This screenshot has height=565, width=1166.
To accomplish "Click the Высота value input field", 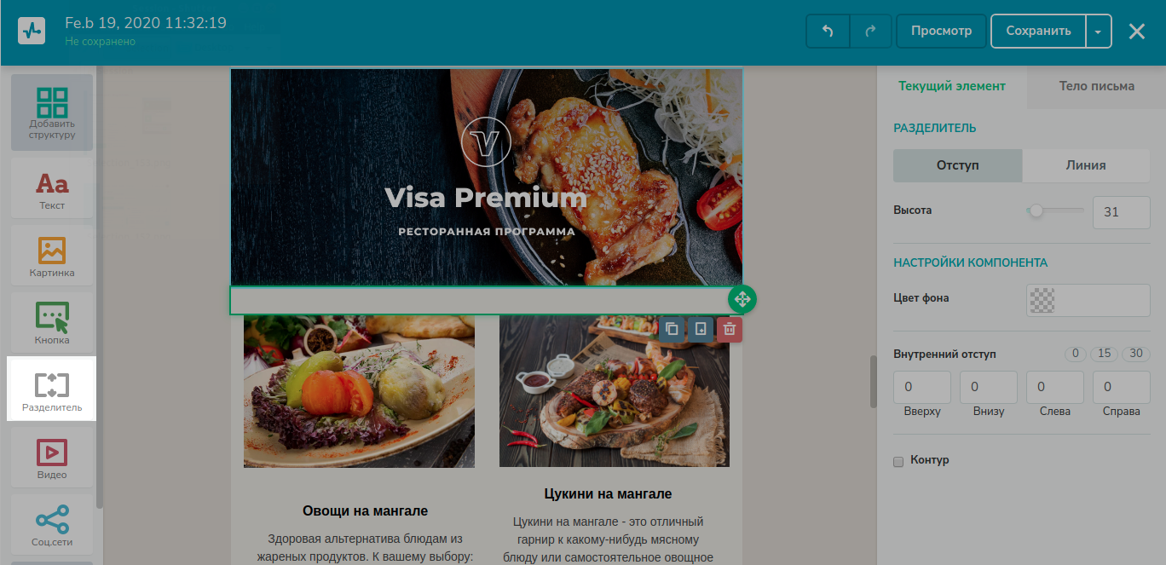I will click(x=1121, y=212).
